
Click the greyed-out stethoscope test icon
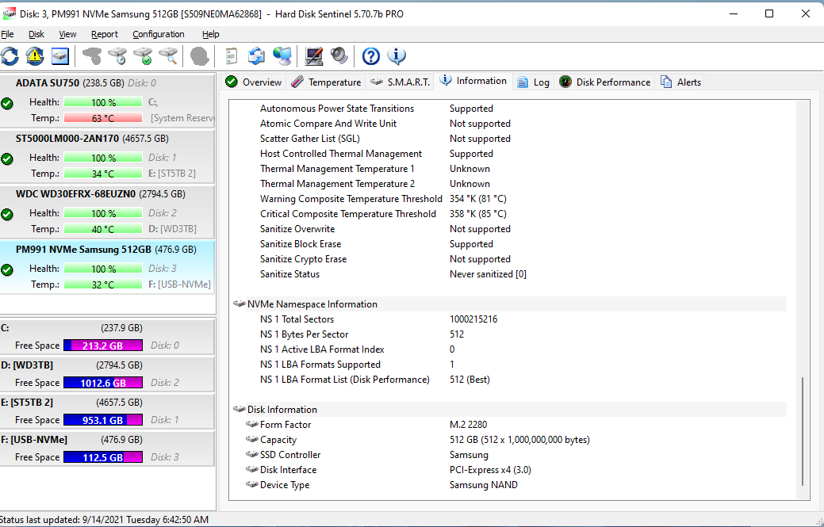click(x=92, y=56)
